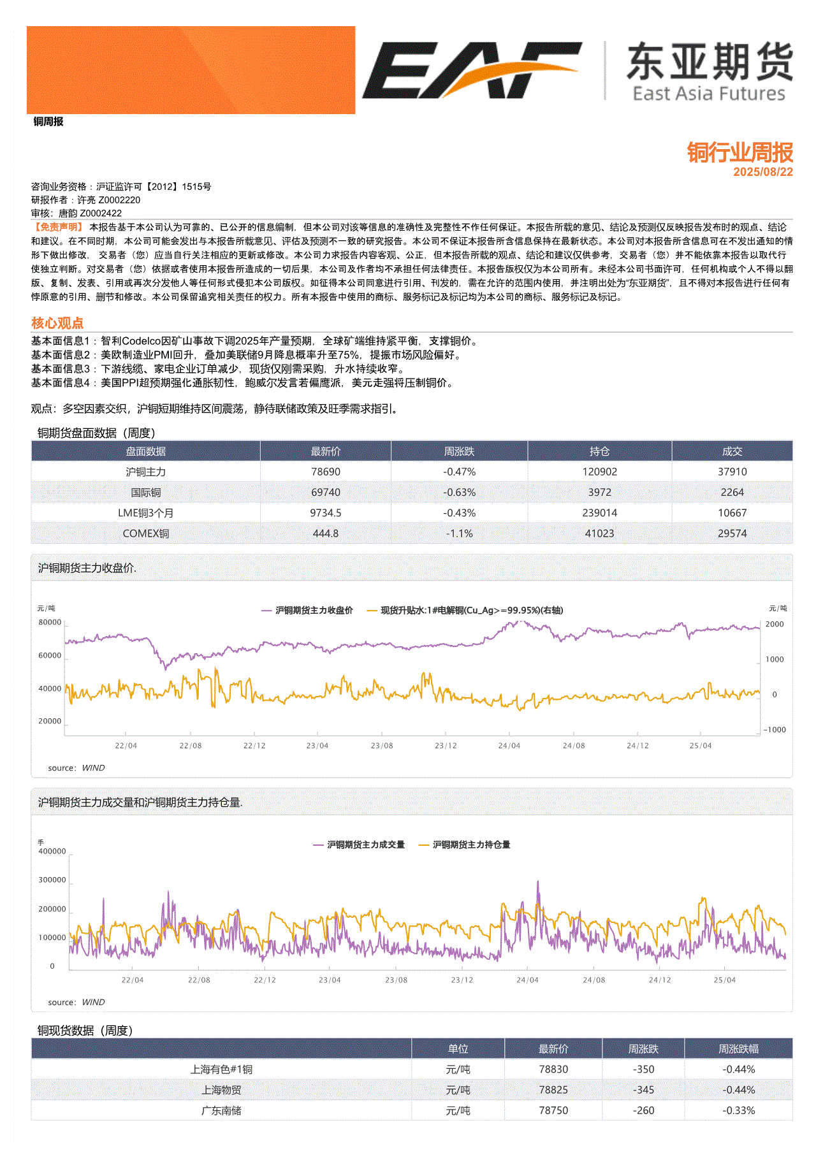Toggle the 现货升贴水 orange legend entry
823x1153 pixels.
click(x=465, y=610)
